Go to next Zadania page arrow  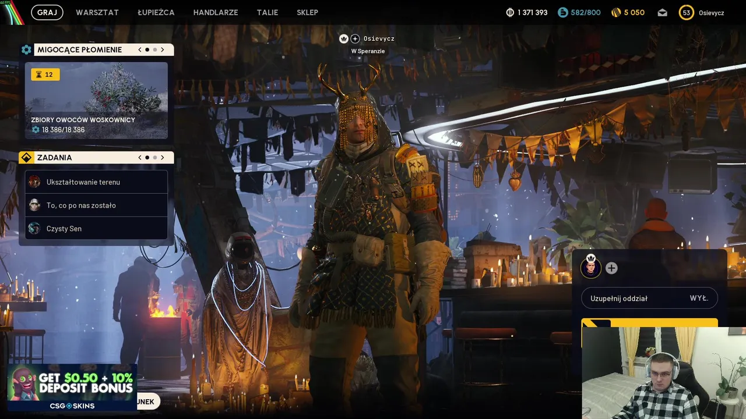[163, 158]
